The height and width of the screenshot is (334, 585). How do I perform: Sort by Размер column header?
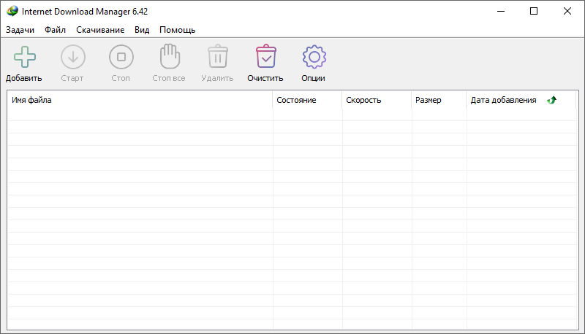439,100
